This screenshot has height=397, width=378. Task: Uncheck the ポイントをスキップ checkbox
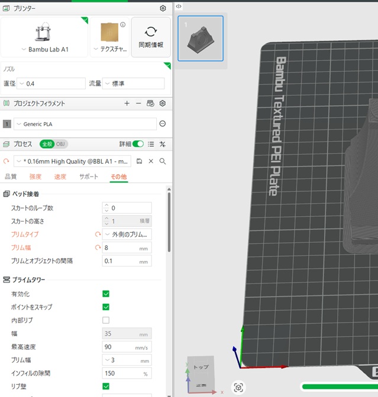tap(106, 307)
